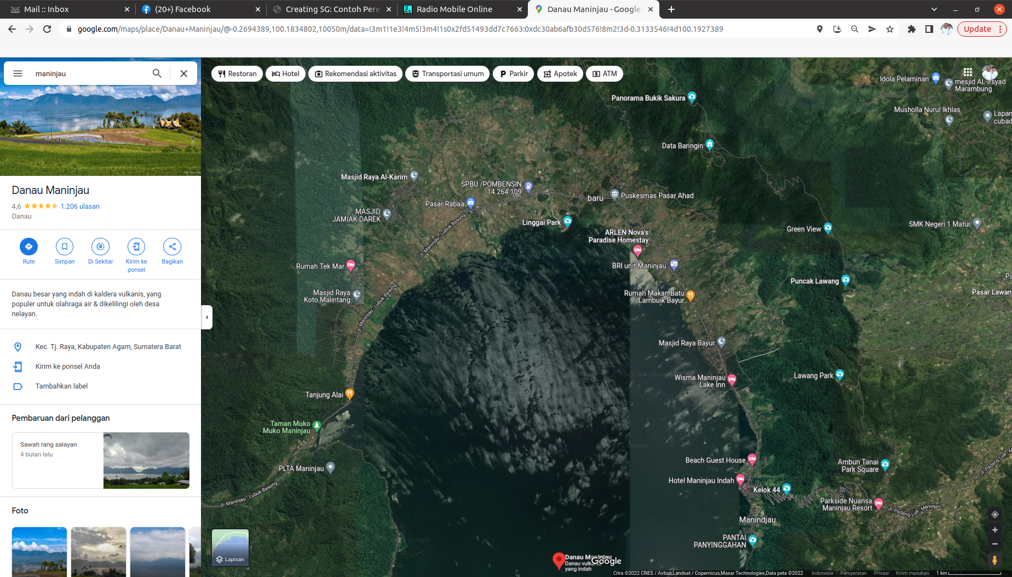Viewport: 1012px width, 577px height.
Task: Click the Simpan bookmark icon
Action: coord(65,247)
